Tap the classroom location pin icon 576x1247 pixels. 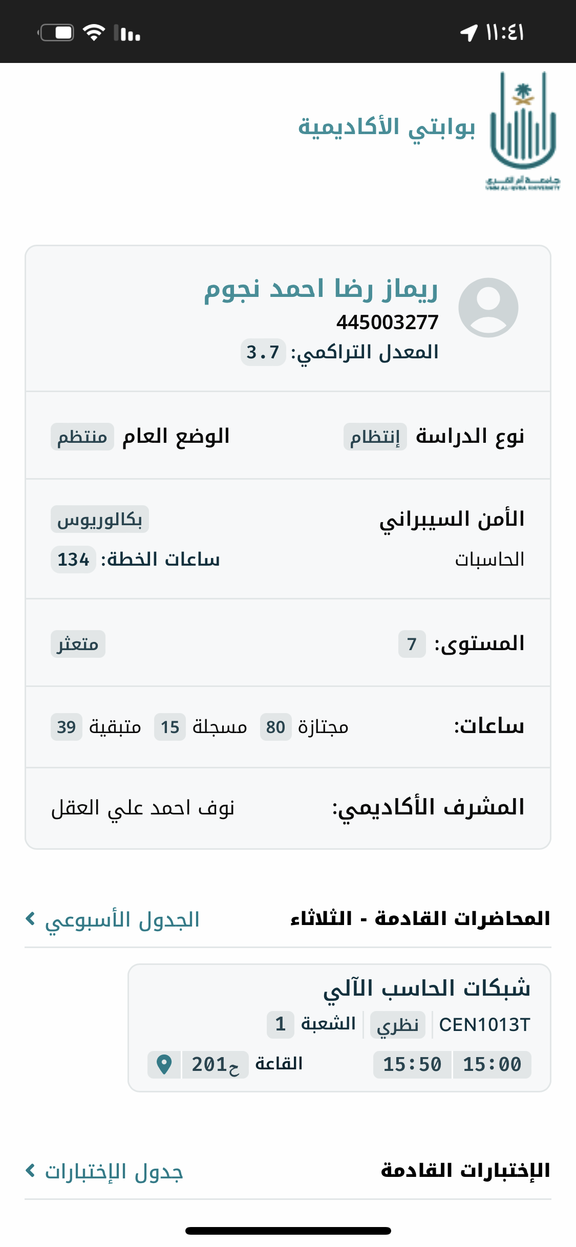(164, 1065)
